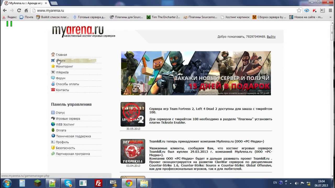Click the Безопасность shield icon
Viewport: 335px width, 188px height.
(x=53, y=148)
